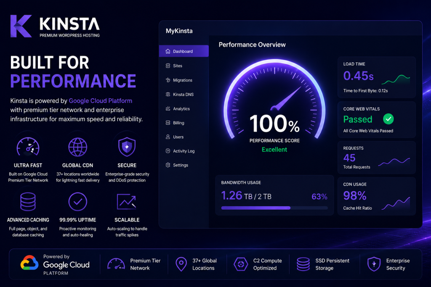431x287 pixels.
Task: Click the GLOBAL CDN feature heading
Action: 77,166
